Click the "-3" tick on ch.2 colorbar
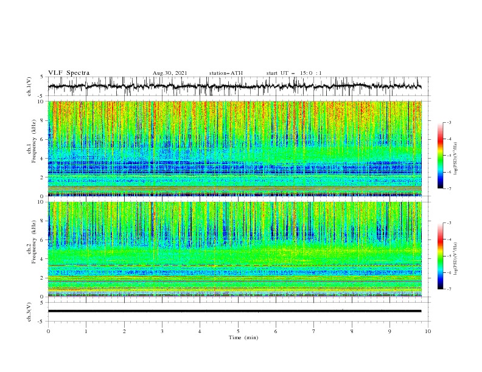The width and height of the screenshot is (482, 372). pyautogui.click(x=449, y=223)
